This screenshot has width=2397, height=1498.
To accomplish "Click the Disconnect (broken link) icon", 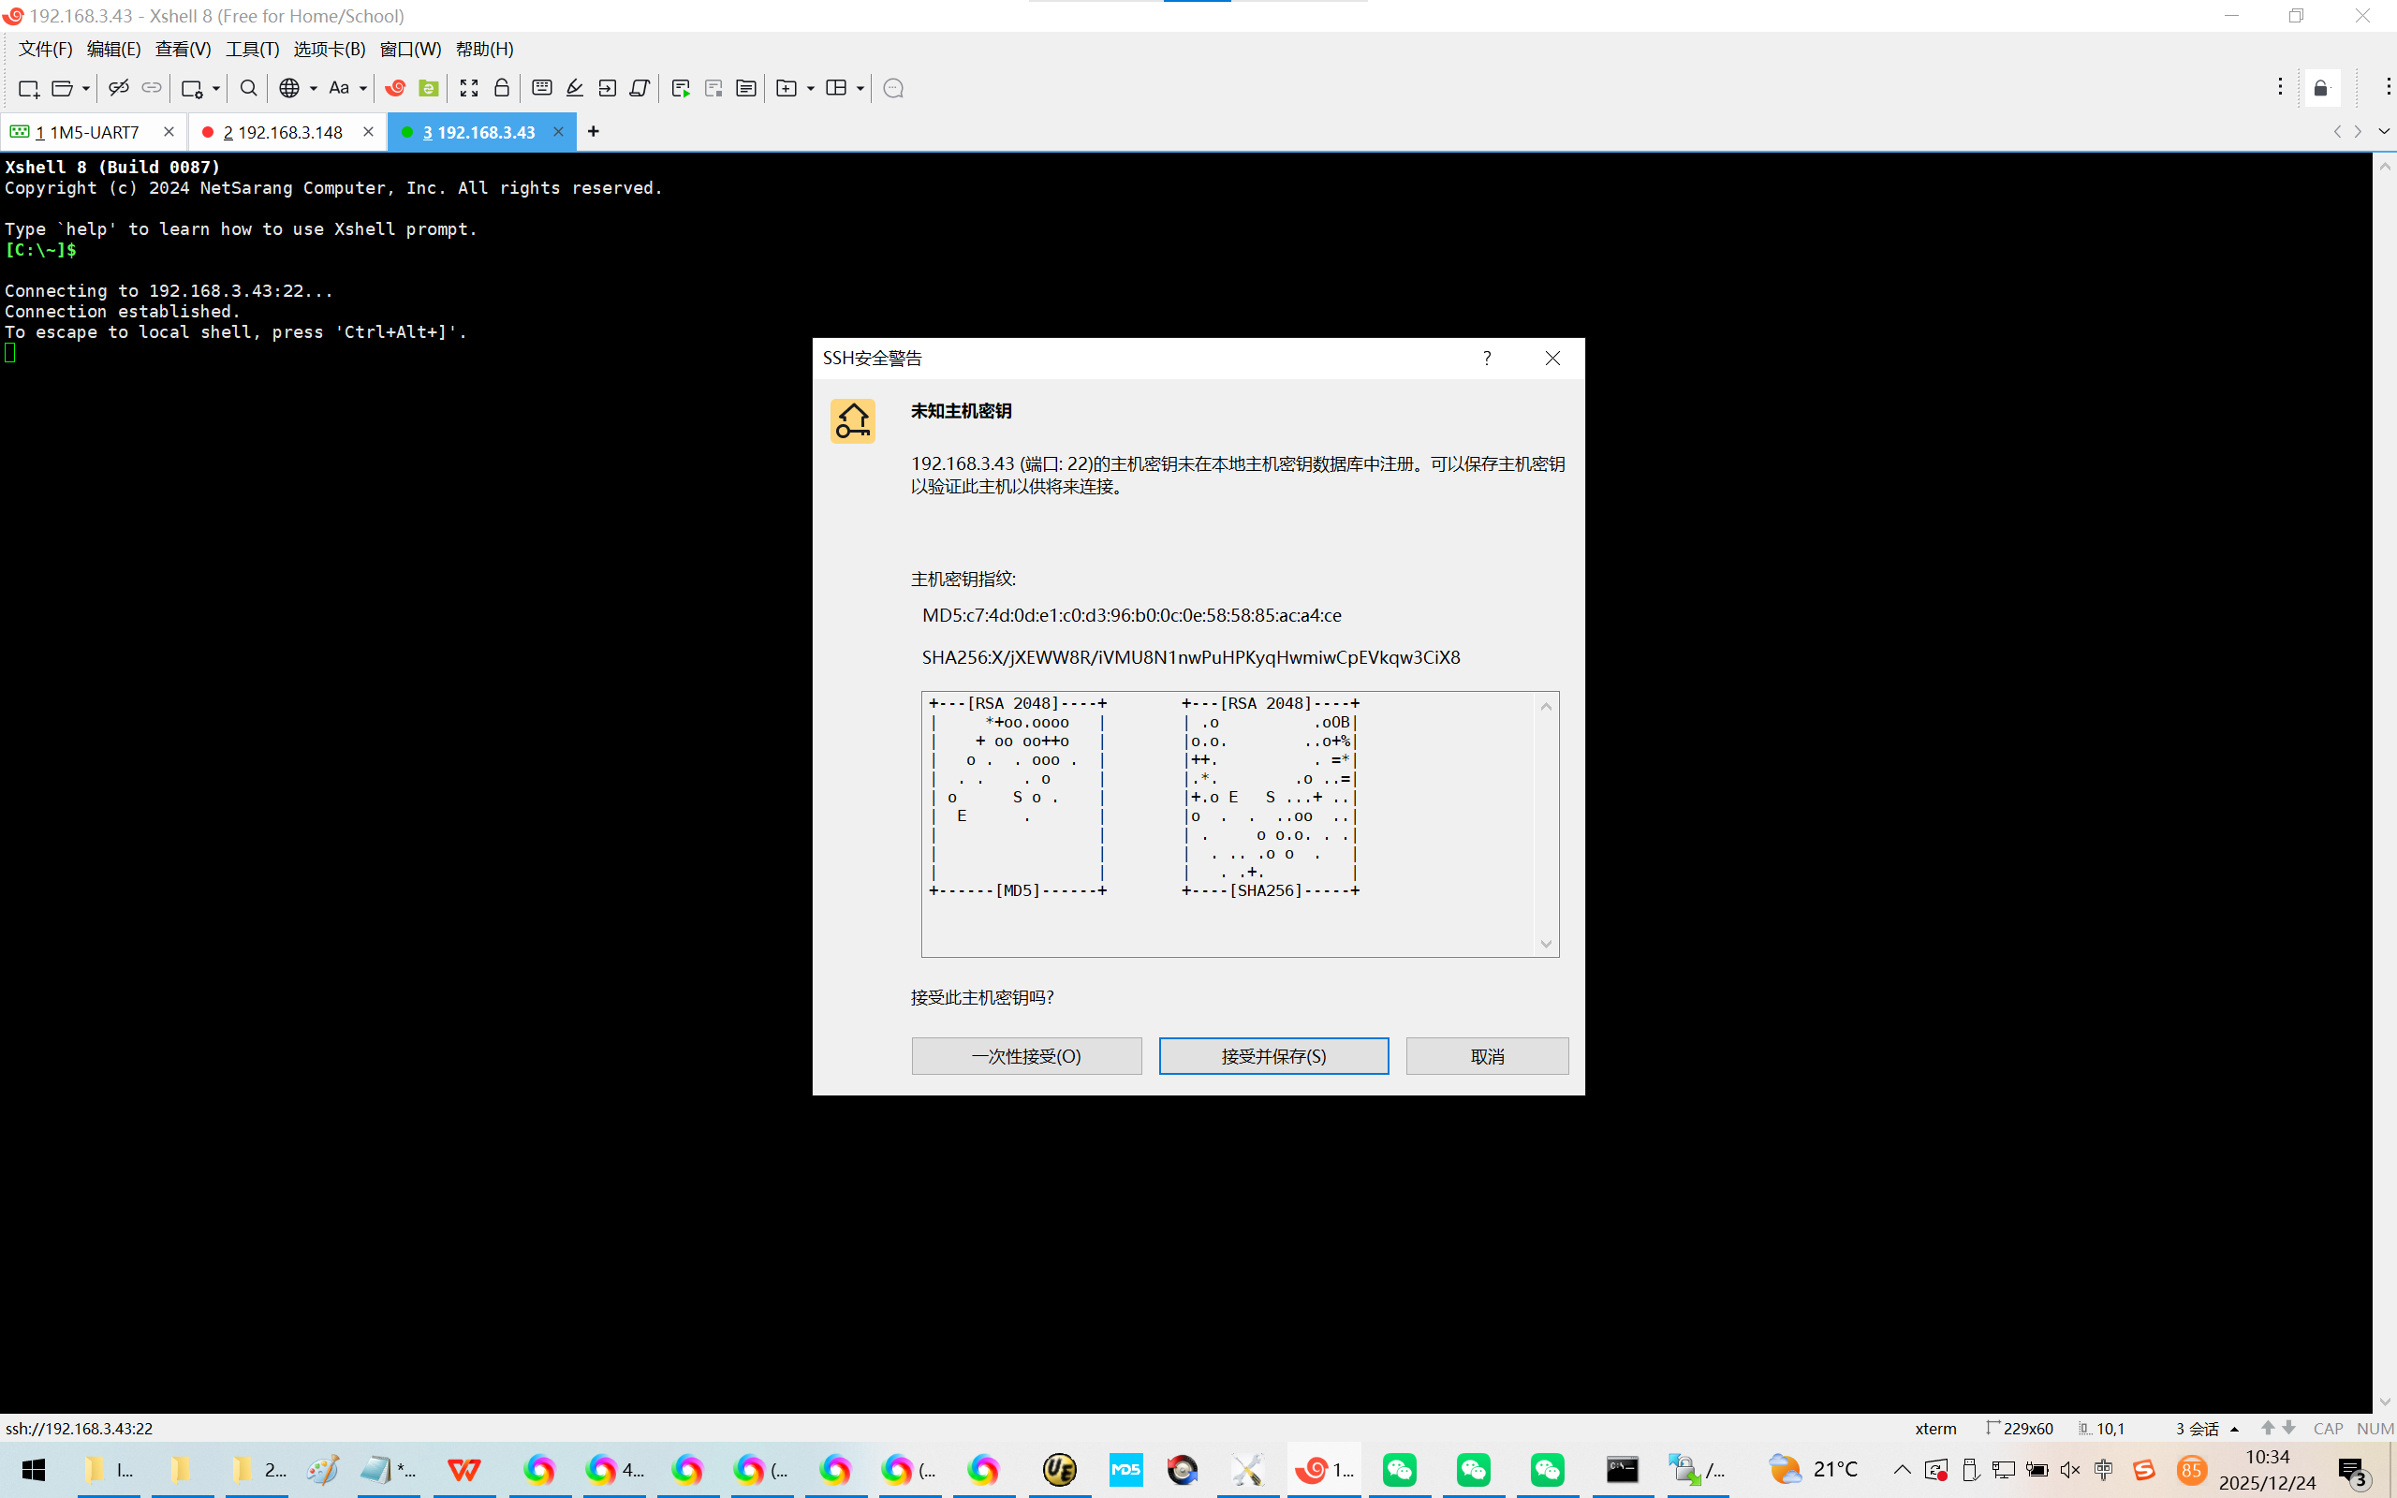I will coord(119,88).
